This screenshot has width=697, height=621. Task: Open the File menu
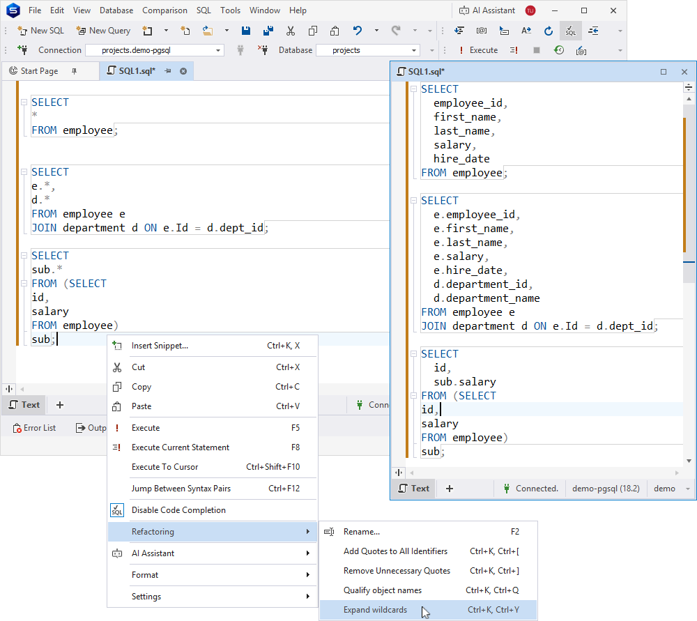point(35,10)
